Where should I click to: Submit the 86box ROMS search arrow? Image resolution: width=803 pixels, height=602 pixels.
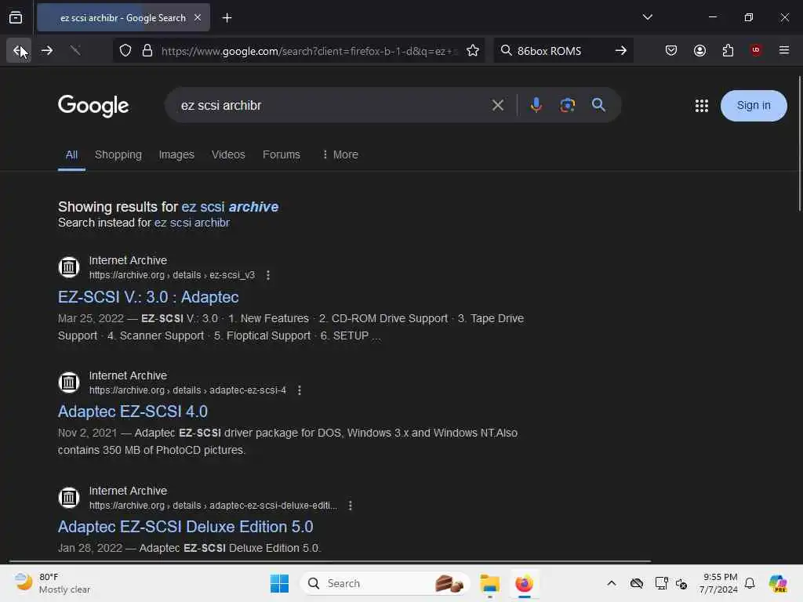(x=621, y=51)
